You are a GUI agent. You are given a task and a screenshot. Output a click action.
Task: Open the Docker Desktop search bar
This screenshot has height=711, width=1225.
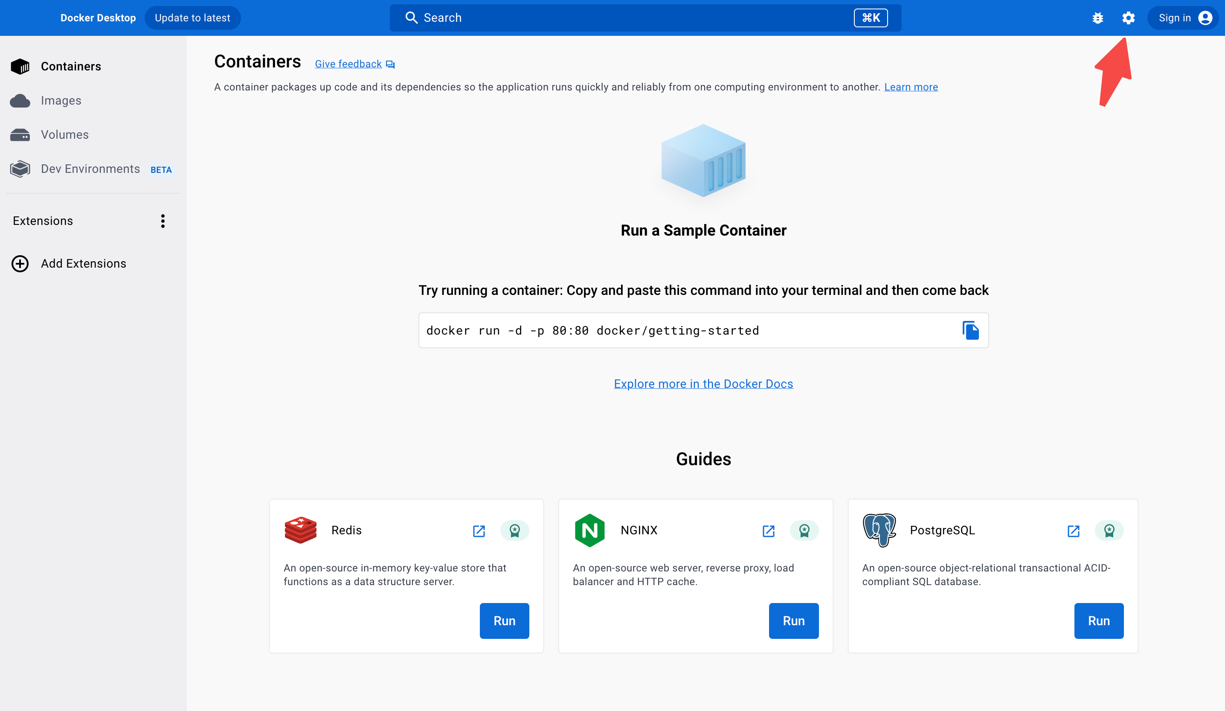click(x=643, y=17)
